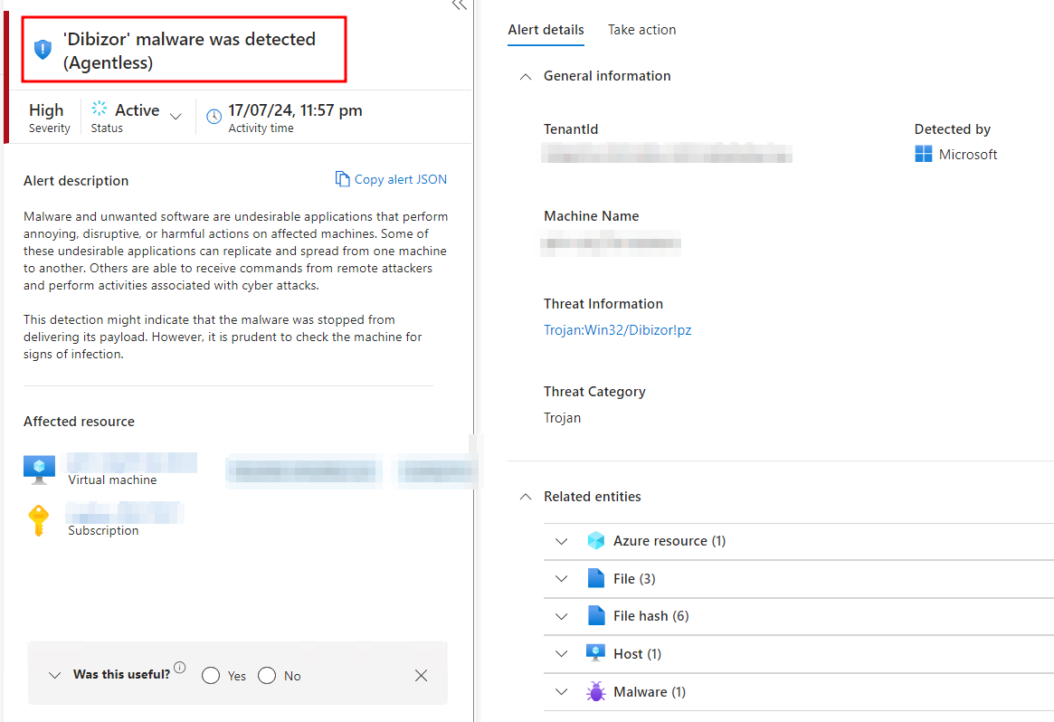1054x722 pixels.
Task: Dismiss the feedback prompt with the X
Action: tap(421, 675)
